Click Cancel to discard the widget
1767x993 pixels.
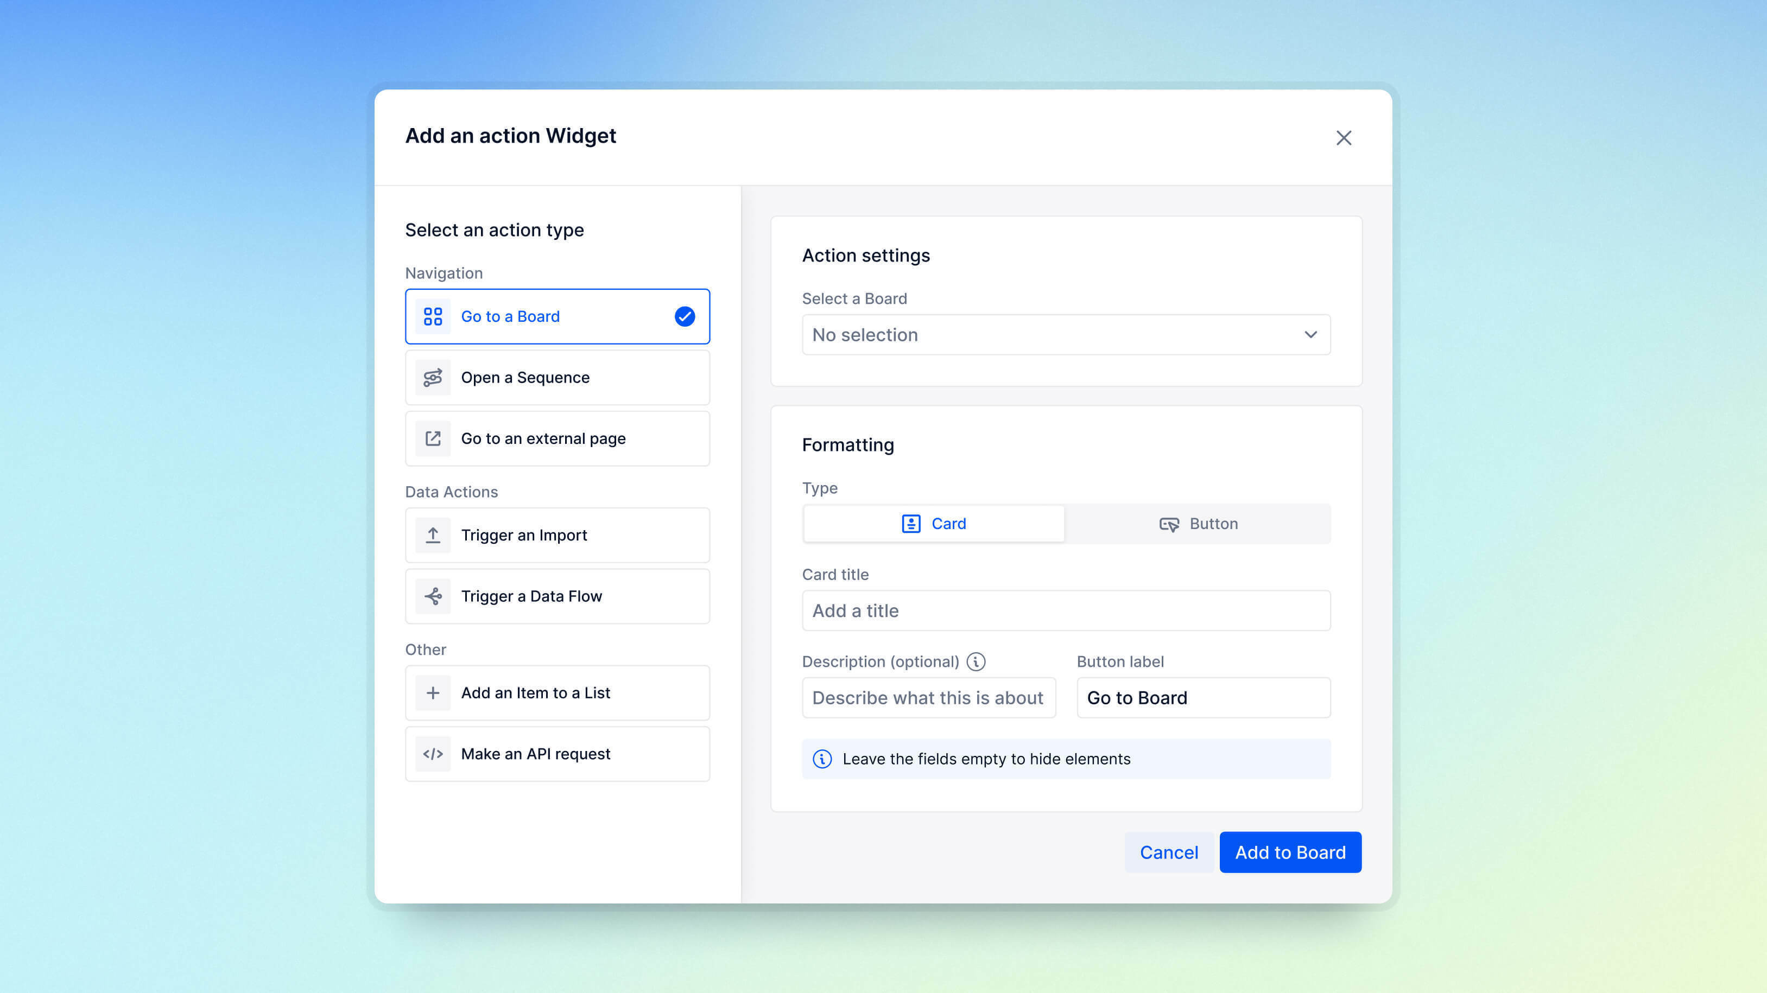pyautogui.click(x=1169, y=852)
